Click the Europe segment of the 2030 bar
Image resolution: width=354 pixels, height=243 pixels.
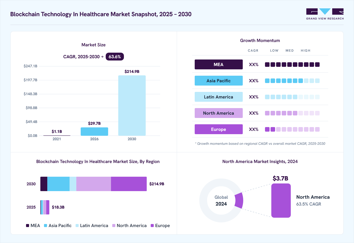(x=129, y=184)
